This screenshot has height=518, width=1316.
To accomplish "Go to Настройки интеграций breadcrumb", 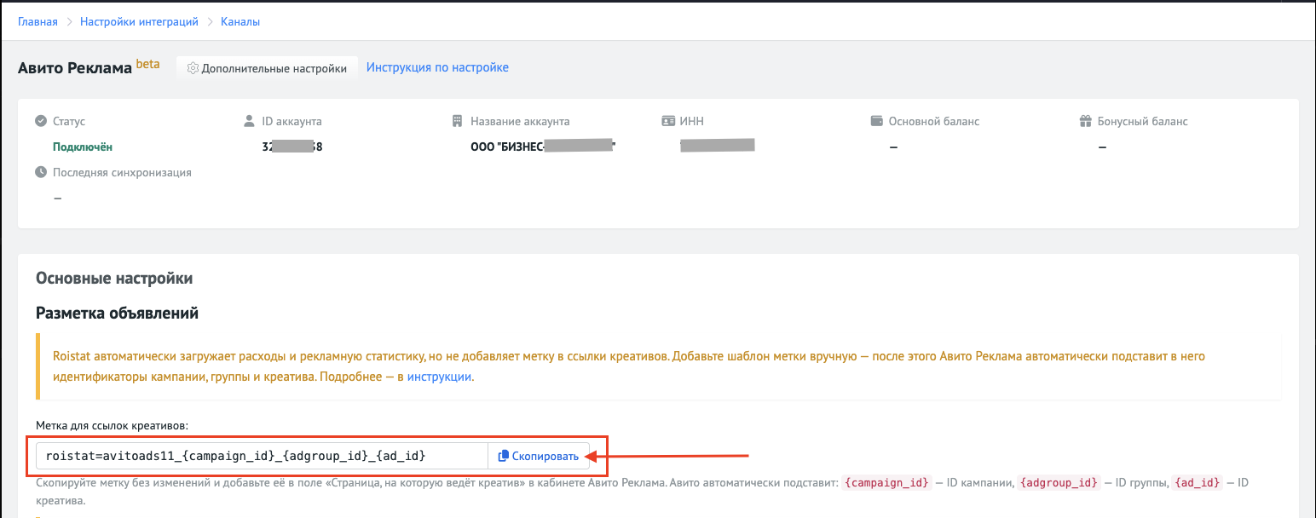I will point(139,21).
